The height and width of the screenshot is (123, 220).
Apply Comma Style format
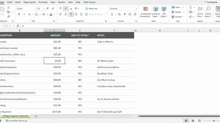click(124, 14)
